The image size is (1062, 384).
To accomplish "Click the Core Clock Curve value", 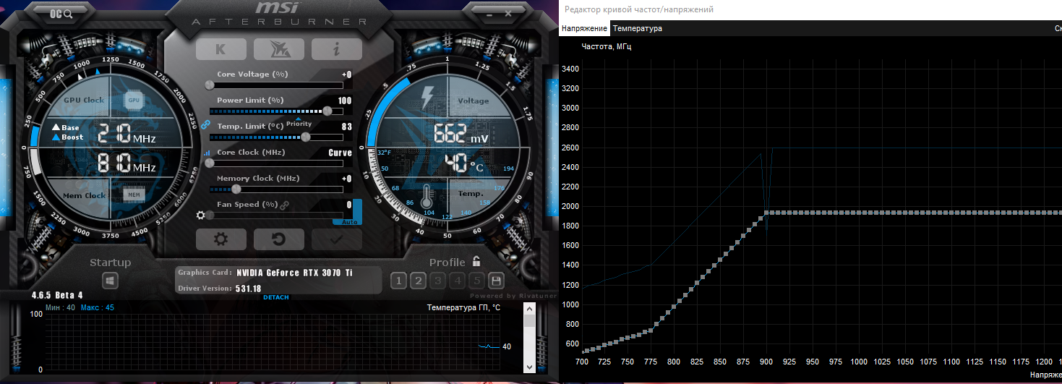I will tap(340, 153).
